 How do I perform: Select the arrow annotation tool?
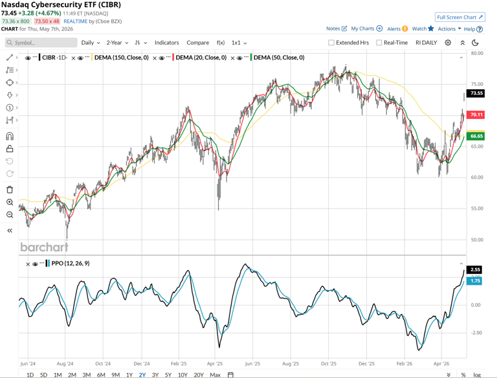[10, 95]
